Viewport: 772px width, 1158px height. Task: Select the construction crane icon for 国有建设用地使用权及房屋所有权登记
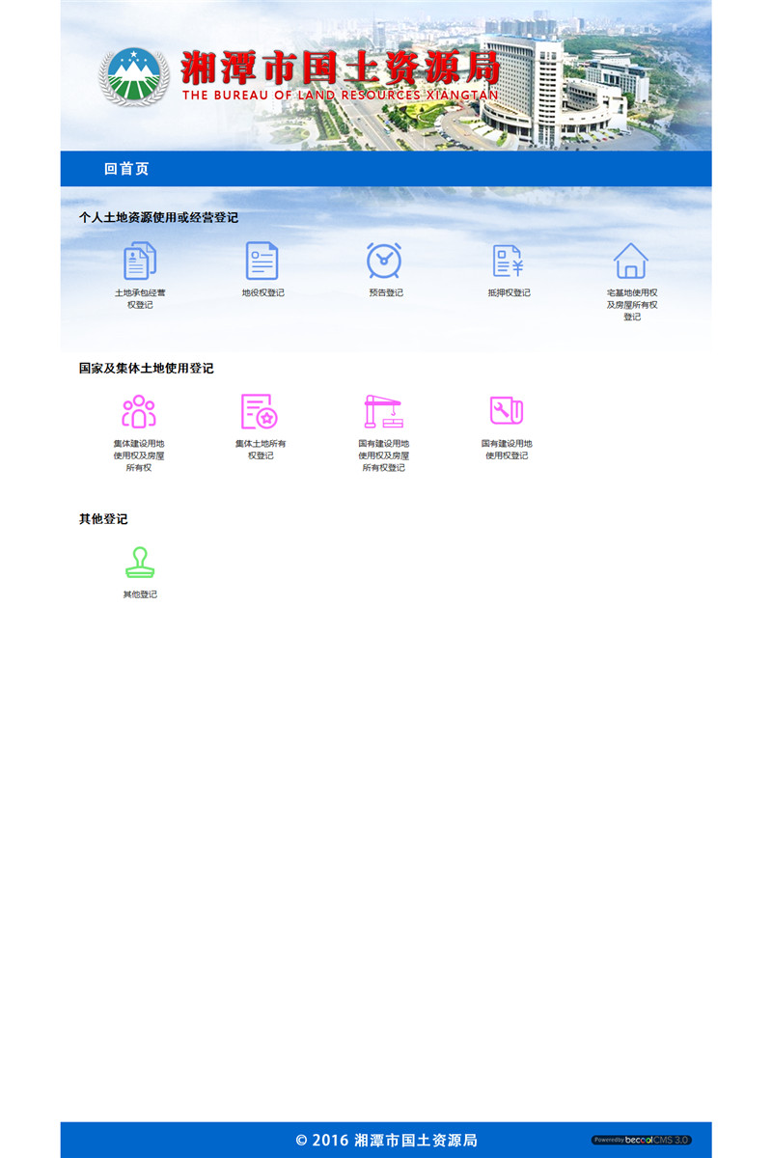pos(383,412)
